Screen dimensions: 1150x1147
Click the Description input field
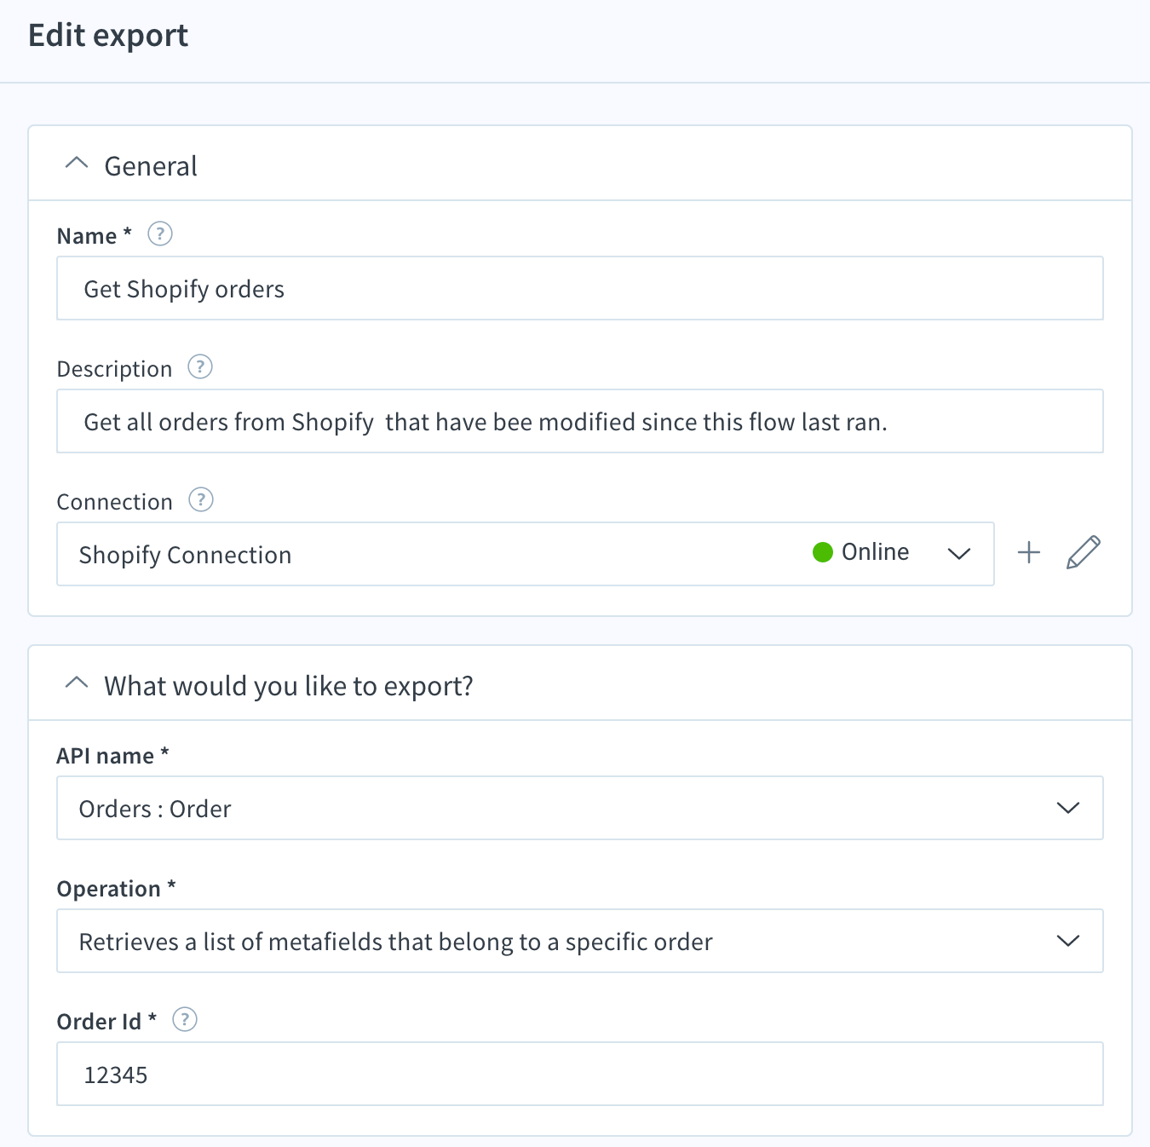coord(580,421)
